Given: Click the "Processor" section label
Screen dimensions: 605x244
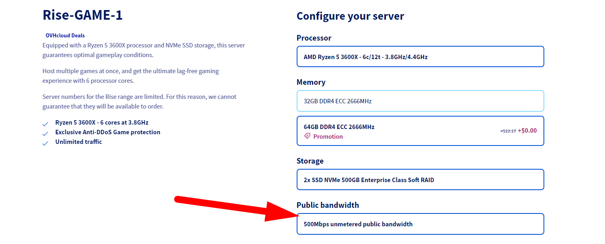Looking at the screenshot, I should click(x=314, y=38).
